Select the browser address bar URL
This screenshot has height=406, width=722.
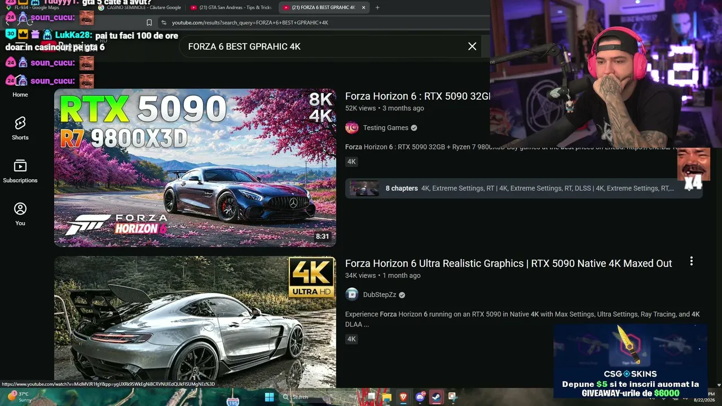pos(250,23)
